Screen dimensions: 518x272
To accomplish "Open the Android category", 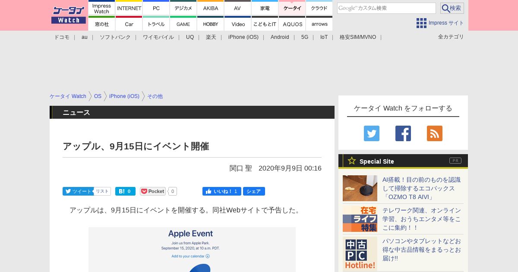I will click(280, 37).
